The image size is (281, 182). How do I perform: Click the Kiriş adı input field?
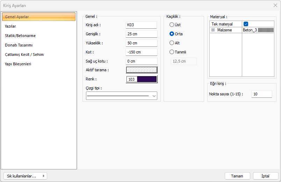pyautogui.click(x=141, y=25)
